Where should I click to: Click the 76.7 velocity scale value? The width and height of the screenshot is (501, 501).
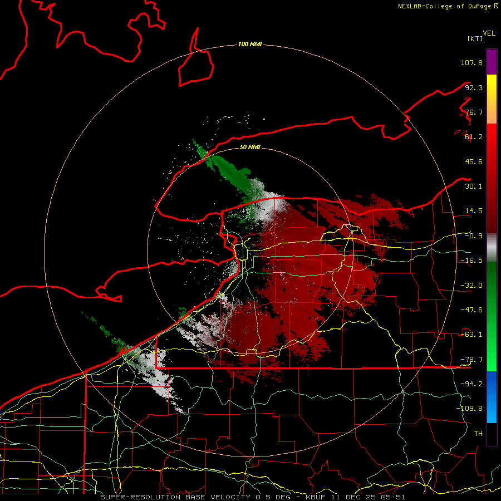474,112
